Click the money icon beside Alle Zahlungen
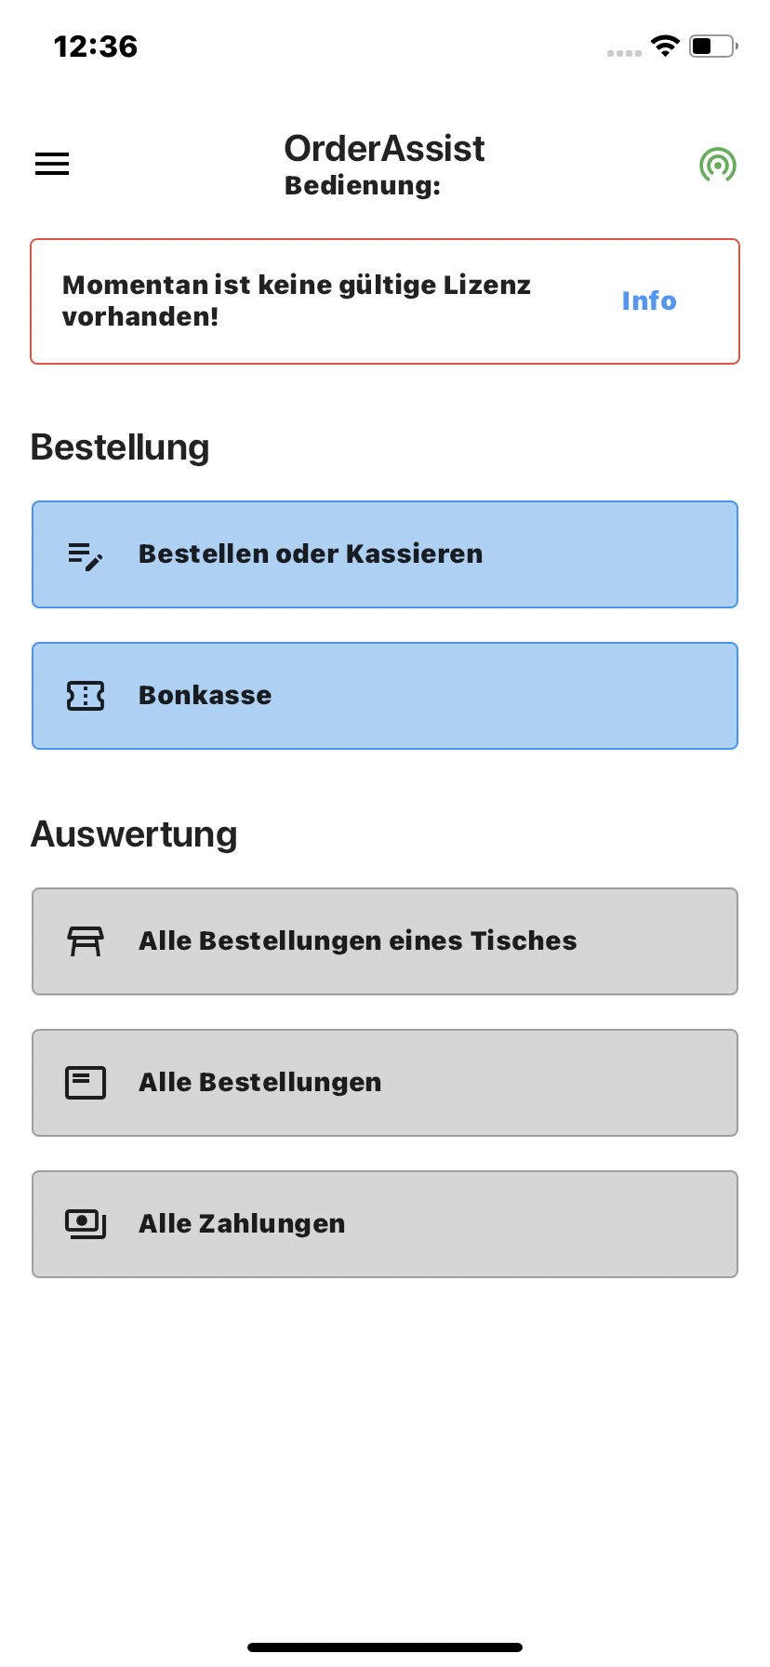770x1667 pixels. [86, 1224]
